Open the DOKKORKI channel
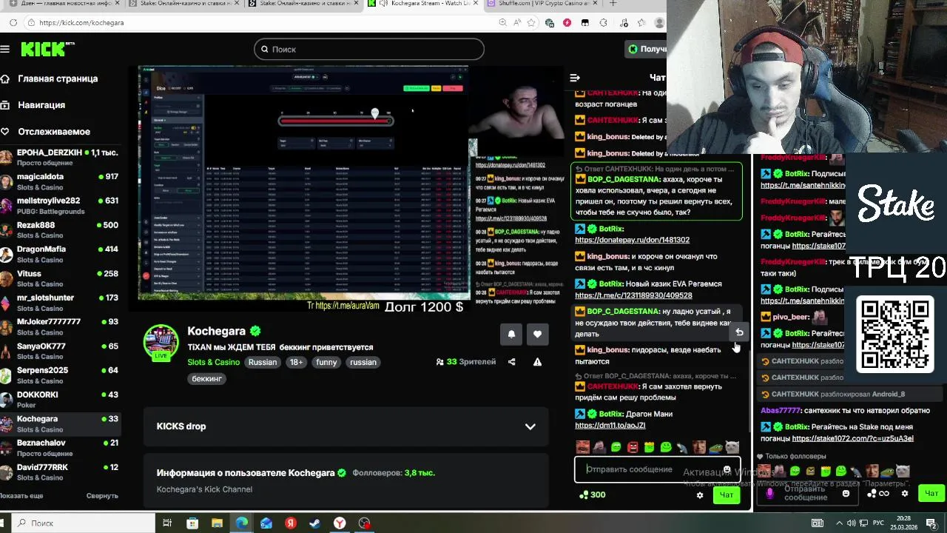The image size is (947, 533). point(59,400)
